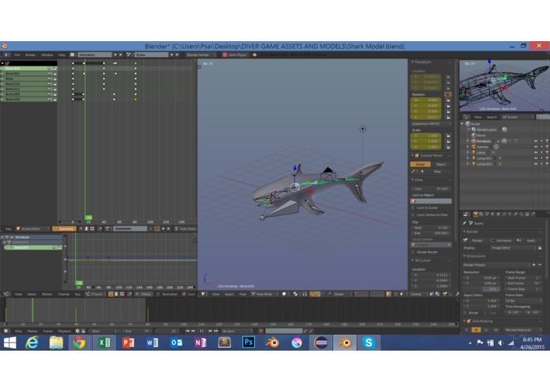Viewport: 550px width, 391px height.
Task: Click the Grease Pencil Object button
Action: tap(441, 164)
